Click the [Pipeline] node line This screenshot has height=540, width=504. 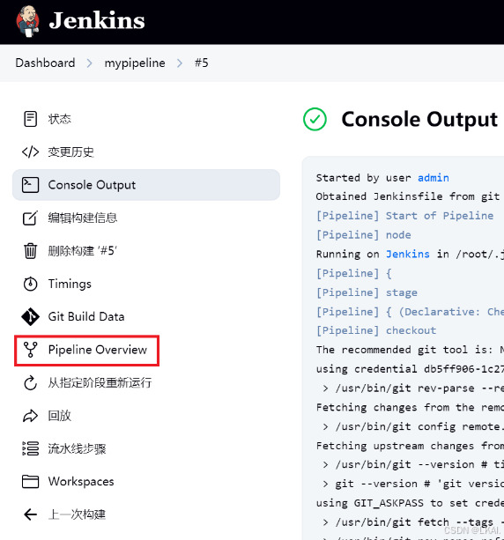click(364, 235)
